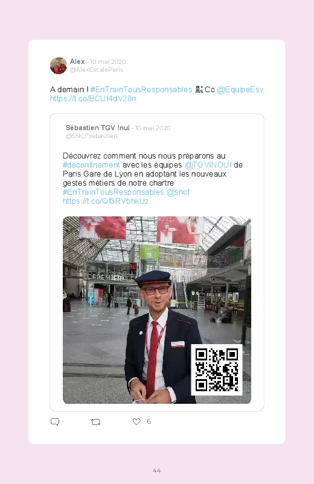Like the tweet with heart icon
The height and width of the screenshot is (484, 314).
[136, 421]
